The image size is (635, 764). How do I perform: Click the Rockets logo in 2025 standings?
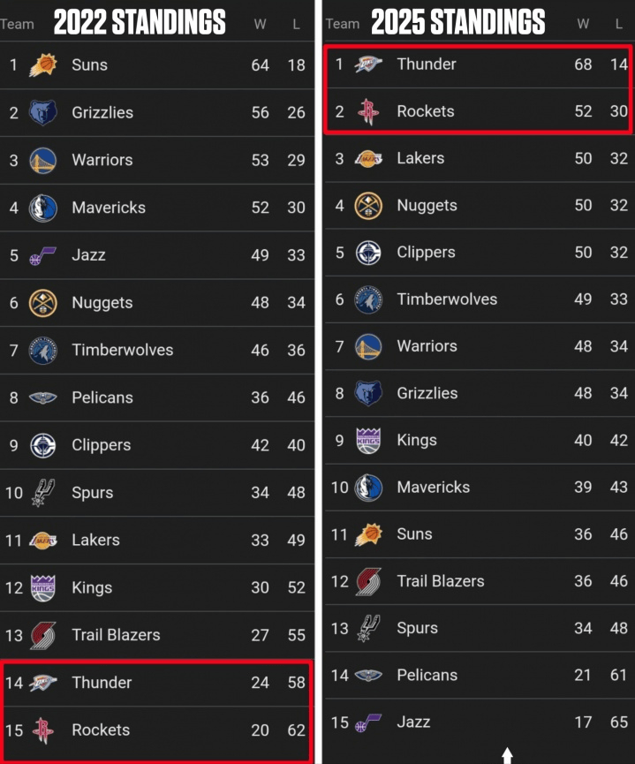367,111
